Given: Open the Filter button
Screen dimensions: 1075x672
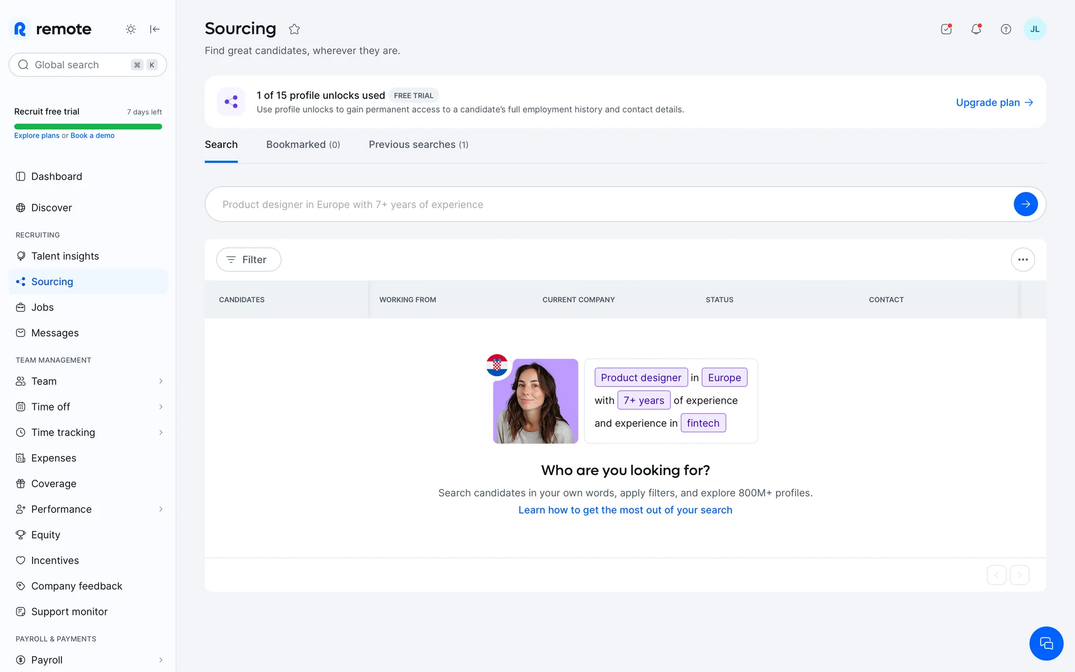Looking at the screenshot, I should (x=249, y=260).
